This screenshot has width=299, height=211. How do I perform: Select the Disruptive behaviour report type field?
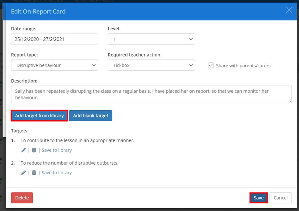pos(54,65)
